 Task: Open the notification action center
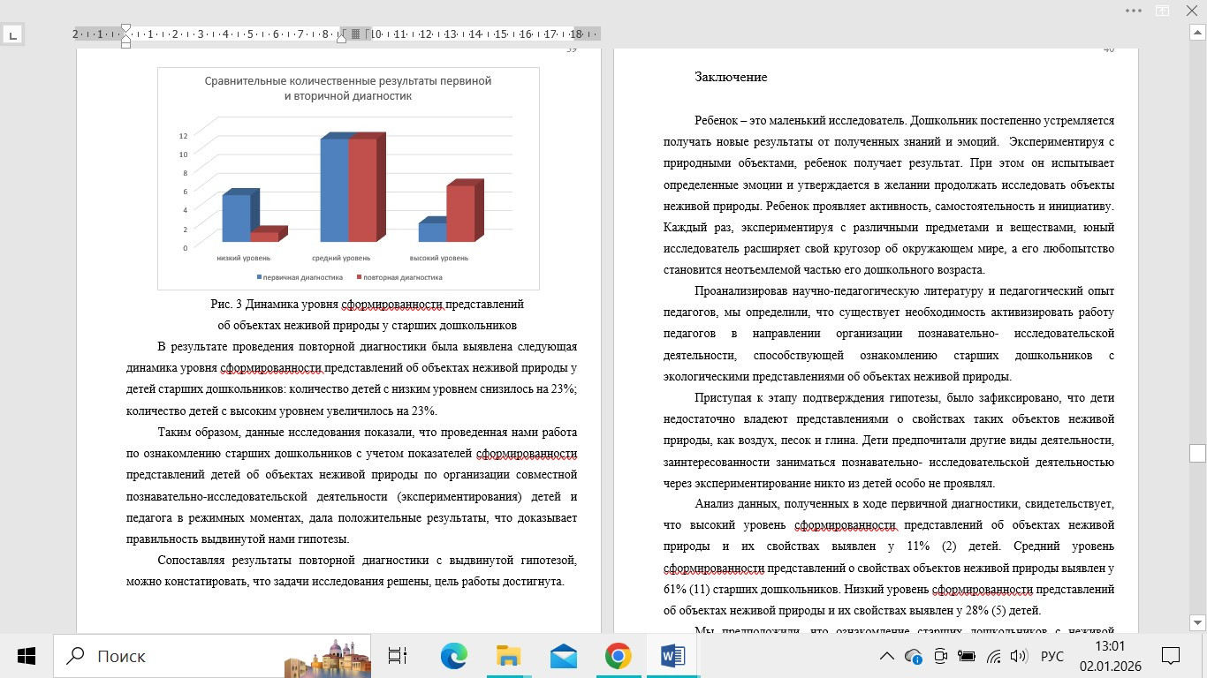point(1171,656)
